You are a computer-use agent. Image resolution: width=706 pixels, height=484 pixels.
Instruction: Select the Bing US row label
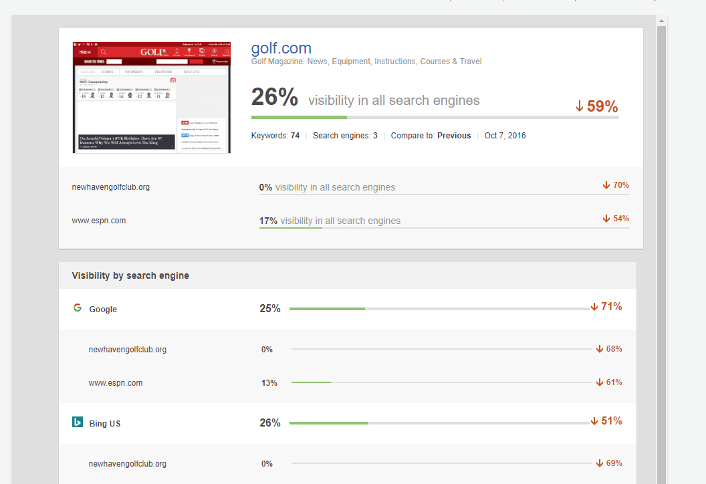point(105,424)
